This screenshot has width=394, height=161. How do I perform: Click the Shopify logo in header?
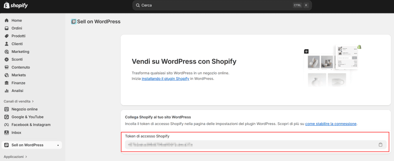pos(16,5)
